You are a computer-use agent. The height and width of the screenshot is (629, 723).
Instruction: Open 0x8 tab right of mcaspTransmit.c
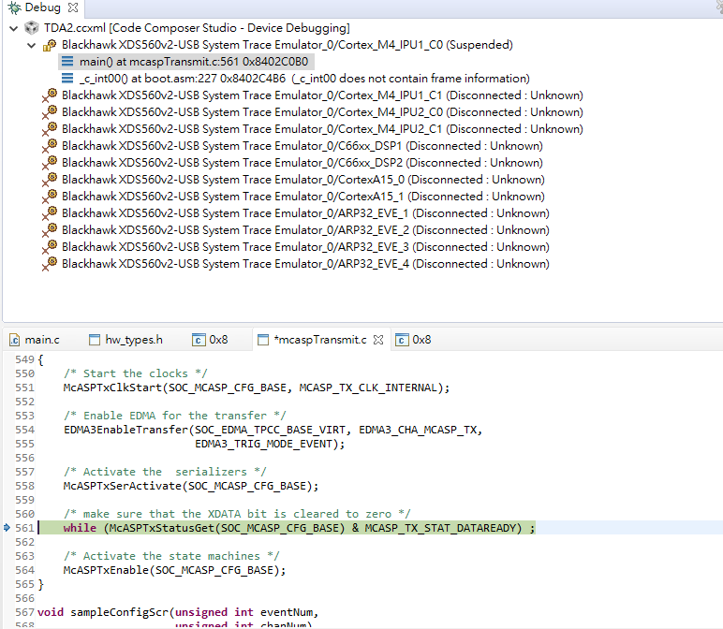tap(413, 340)
